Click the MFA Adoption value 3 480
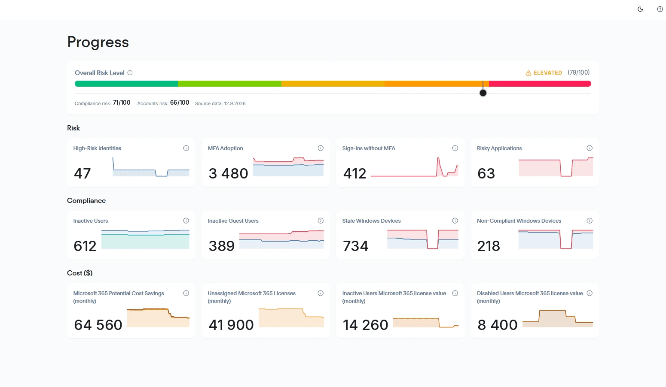This screenshot has width=666, height=387. tap(229, 173)
